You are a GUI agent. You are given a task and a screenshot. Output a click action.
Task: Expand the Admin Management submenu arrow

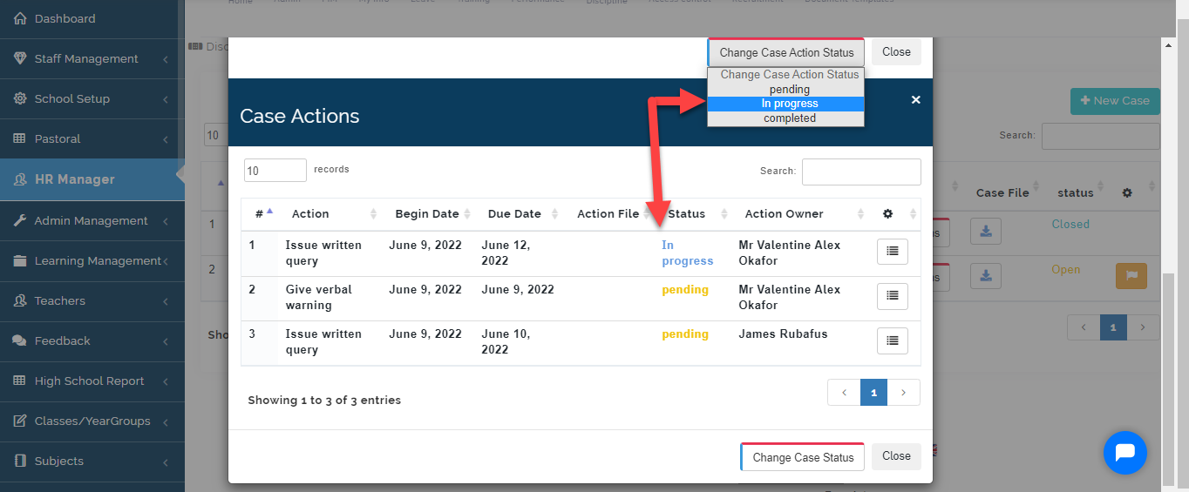click(x=166, y=221)
